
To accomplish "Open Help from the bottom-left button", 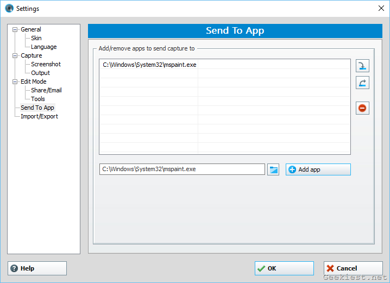I will (x=37, y=268).
